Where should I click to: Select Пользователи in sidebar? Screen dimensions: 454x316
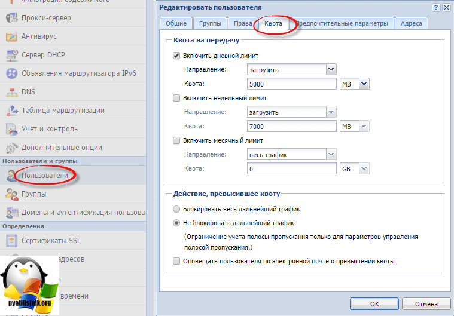pos(73,175)
